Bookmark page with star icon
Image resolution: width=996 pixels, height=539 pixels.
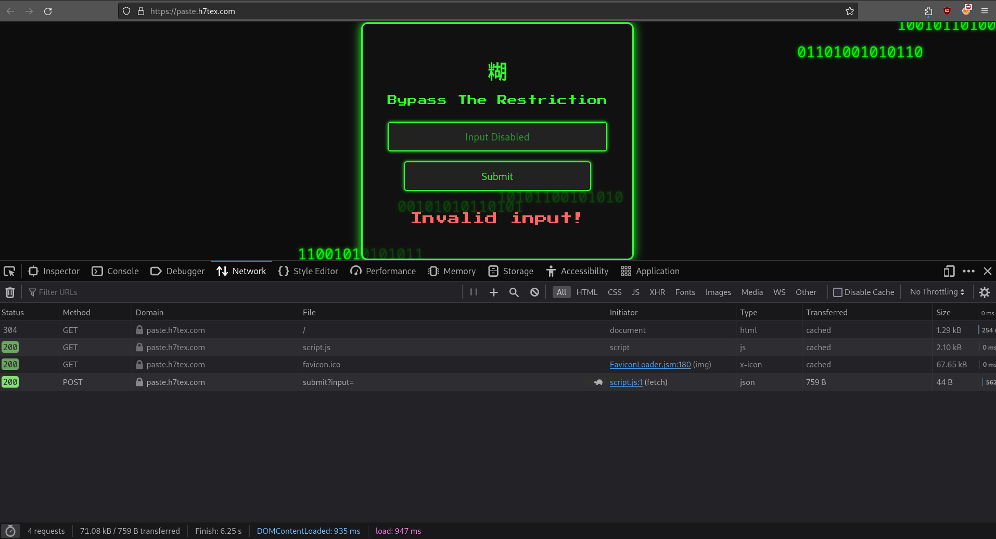[850, 11]
